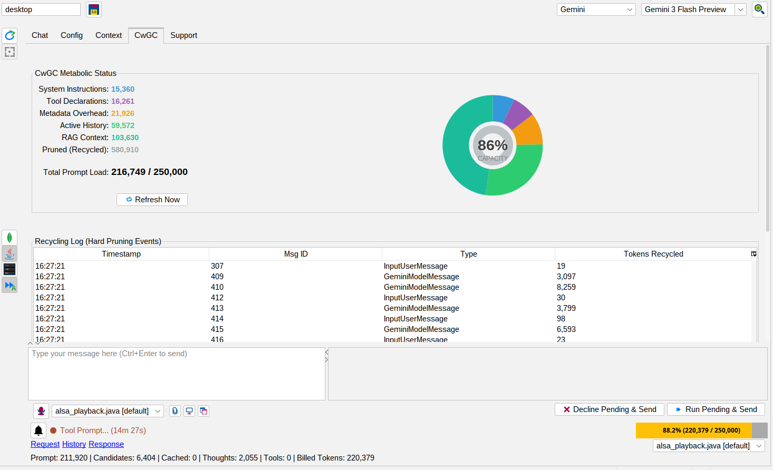This screenshot has height=470, width=773.
Task: Click the green leaf sidebar icon
Action: point(9,238)
